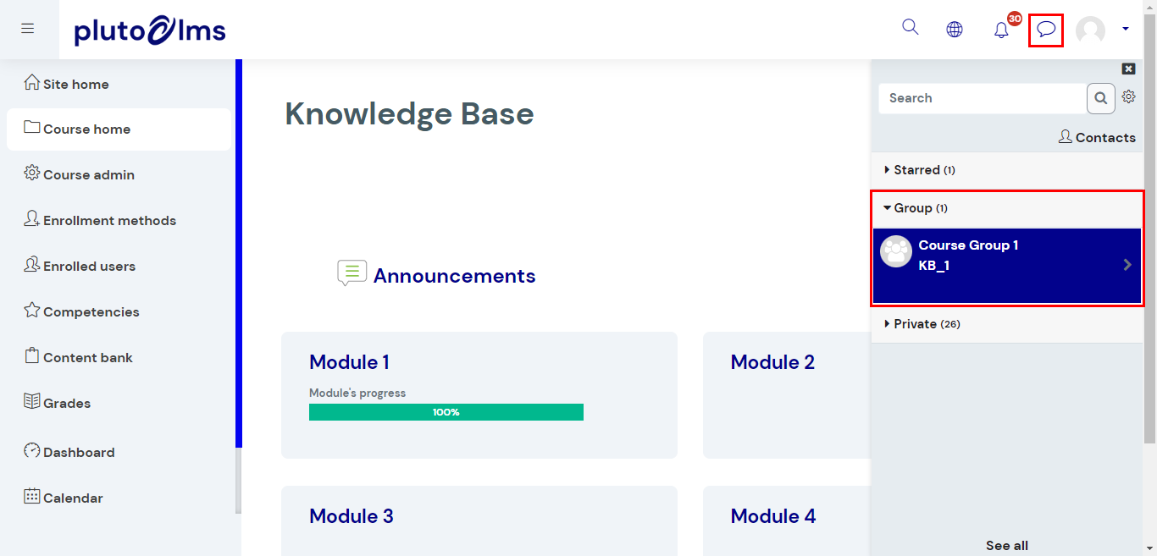This screenshot has height=556, width=1157.
Task: Click the Announcements forum icon
Action: [352, 273]
